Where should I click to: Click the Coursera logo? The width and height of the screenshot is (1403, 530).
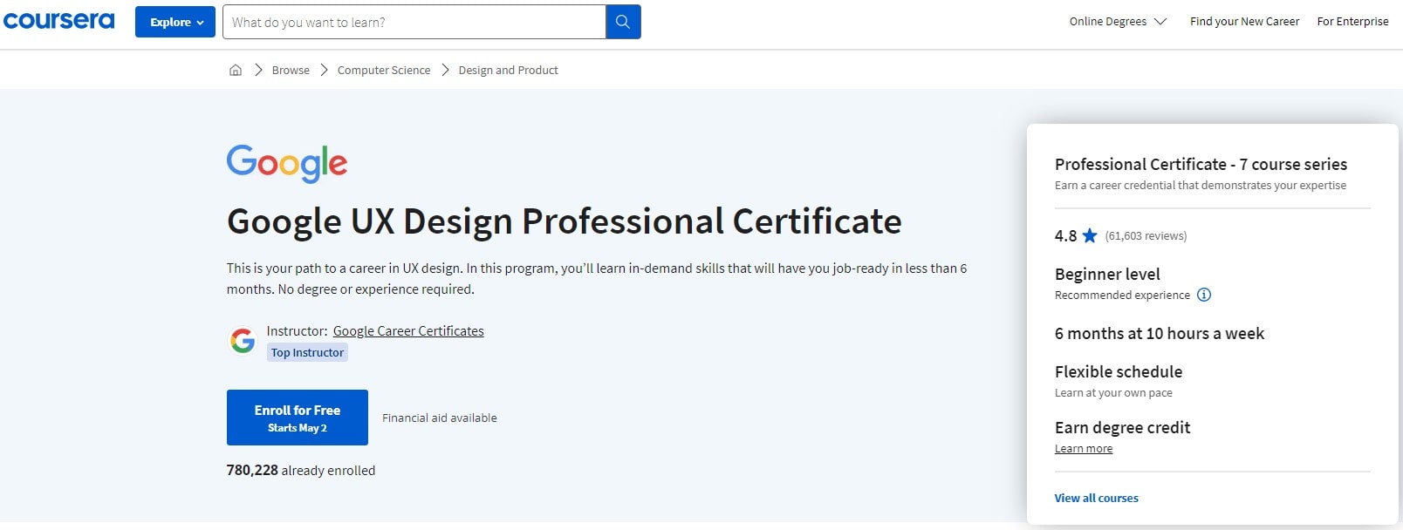pos(58,21)
